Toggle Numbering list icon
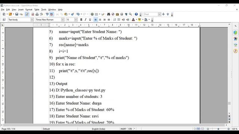The image size is (239, 134). (115, 20)
